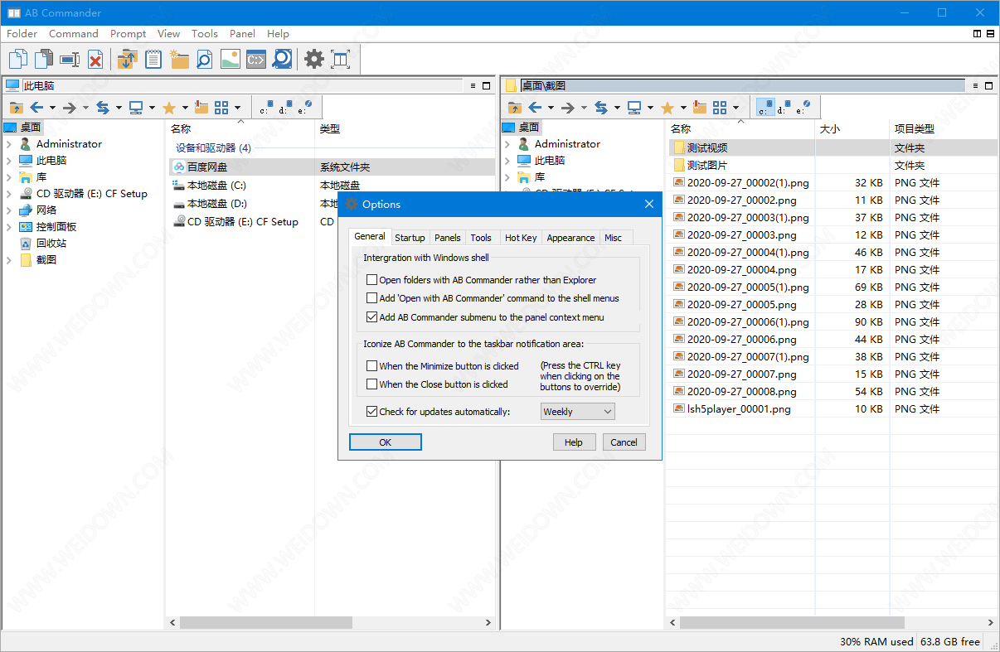Go up a folder in right panel
The height and width of the screenshot is (652, 1000).
(514, 108)
